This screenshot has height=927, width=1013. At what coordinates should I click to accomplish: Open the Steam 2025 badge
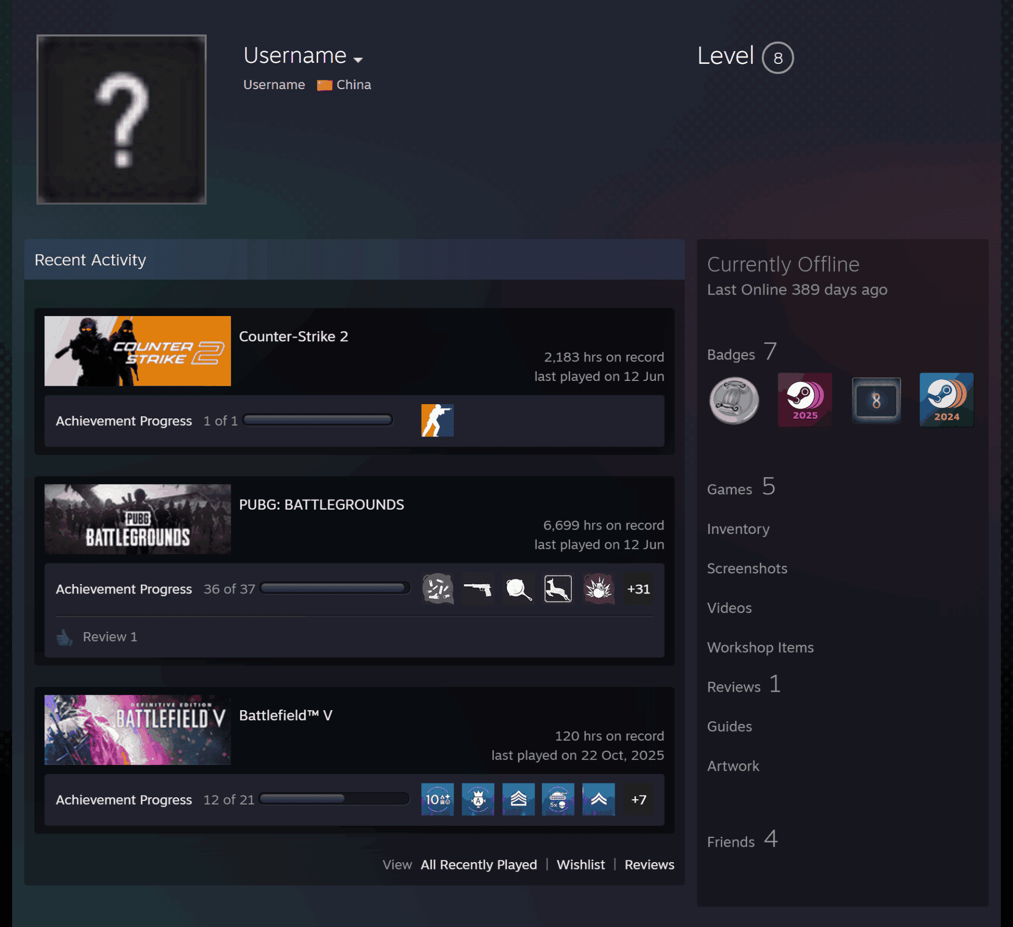[x=805, y=400]
